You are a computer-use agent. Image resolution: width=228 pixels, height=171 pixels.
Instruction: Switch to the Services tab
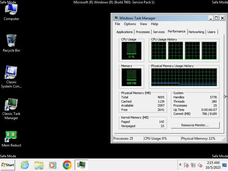[159, 32]
